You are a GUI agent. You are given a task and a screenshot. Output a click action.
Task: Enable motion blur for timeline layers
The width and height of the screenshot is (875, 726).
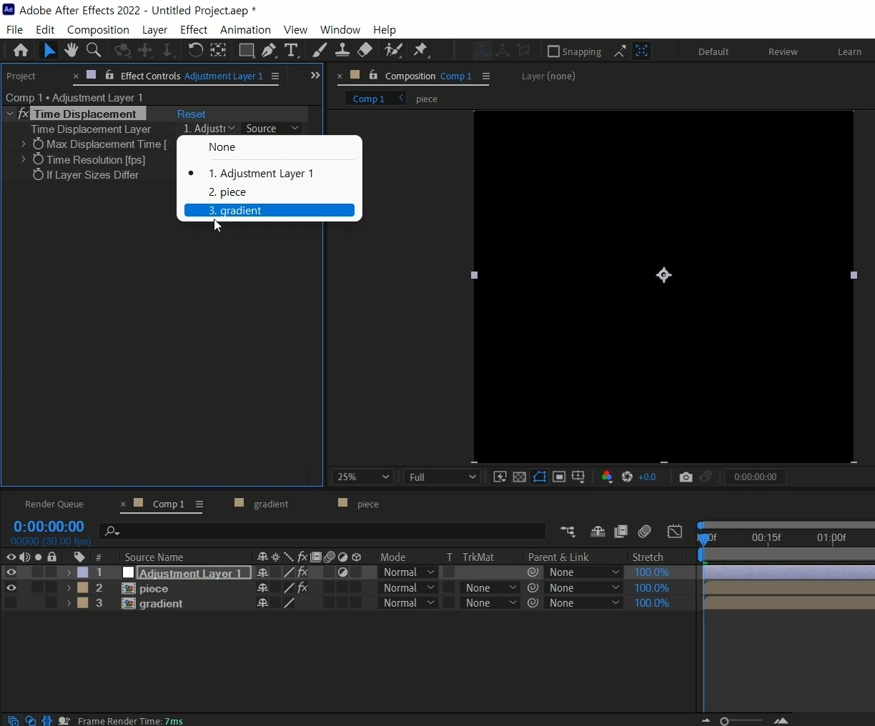pos(645,532)
